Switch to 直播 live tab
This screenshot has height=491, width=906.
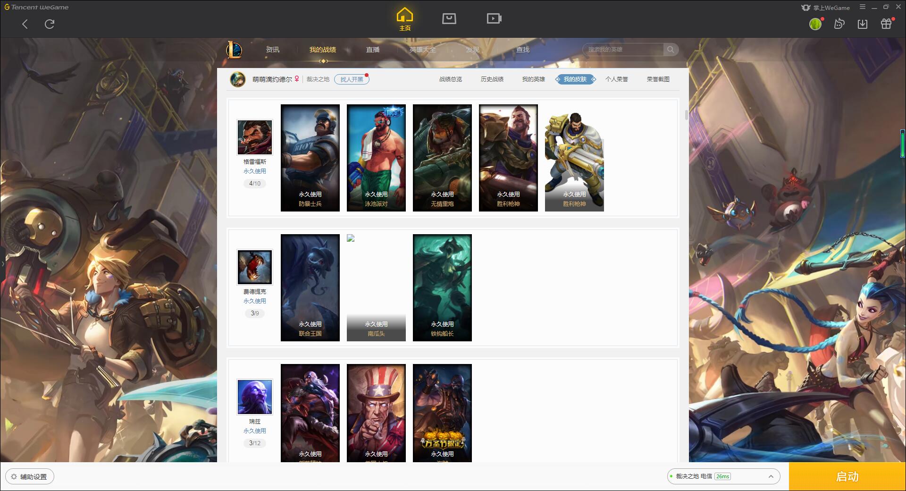coord(373,50)
